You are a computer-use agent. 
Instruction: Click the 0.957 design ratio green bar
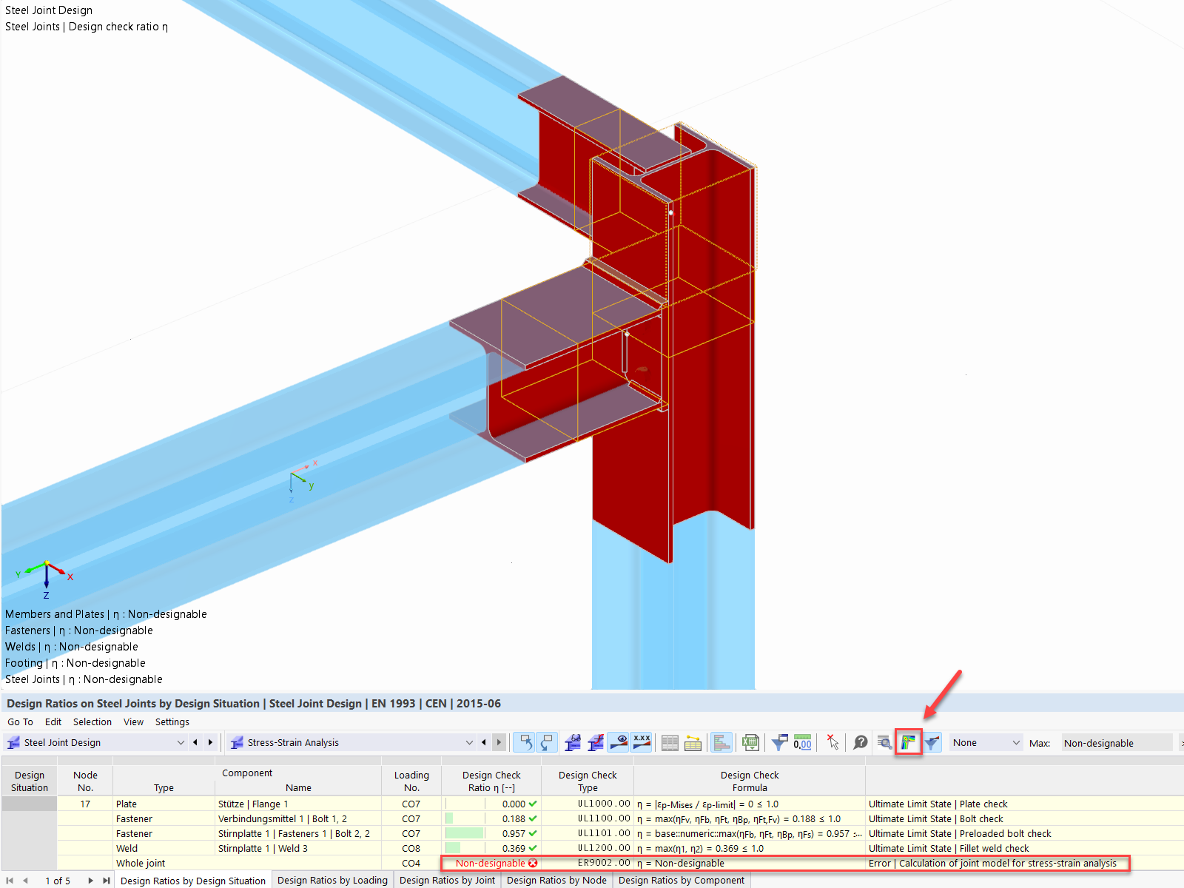pos(465,833)
